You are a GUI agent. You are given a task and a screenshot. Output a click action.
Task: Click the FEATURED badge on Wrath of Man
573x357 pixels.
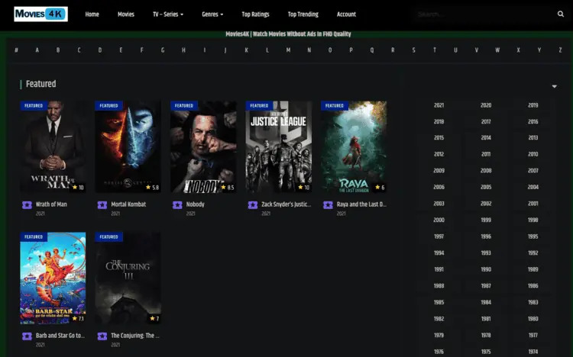(x=34, y=105)
